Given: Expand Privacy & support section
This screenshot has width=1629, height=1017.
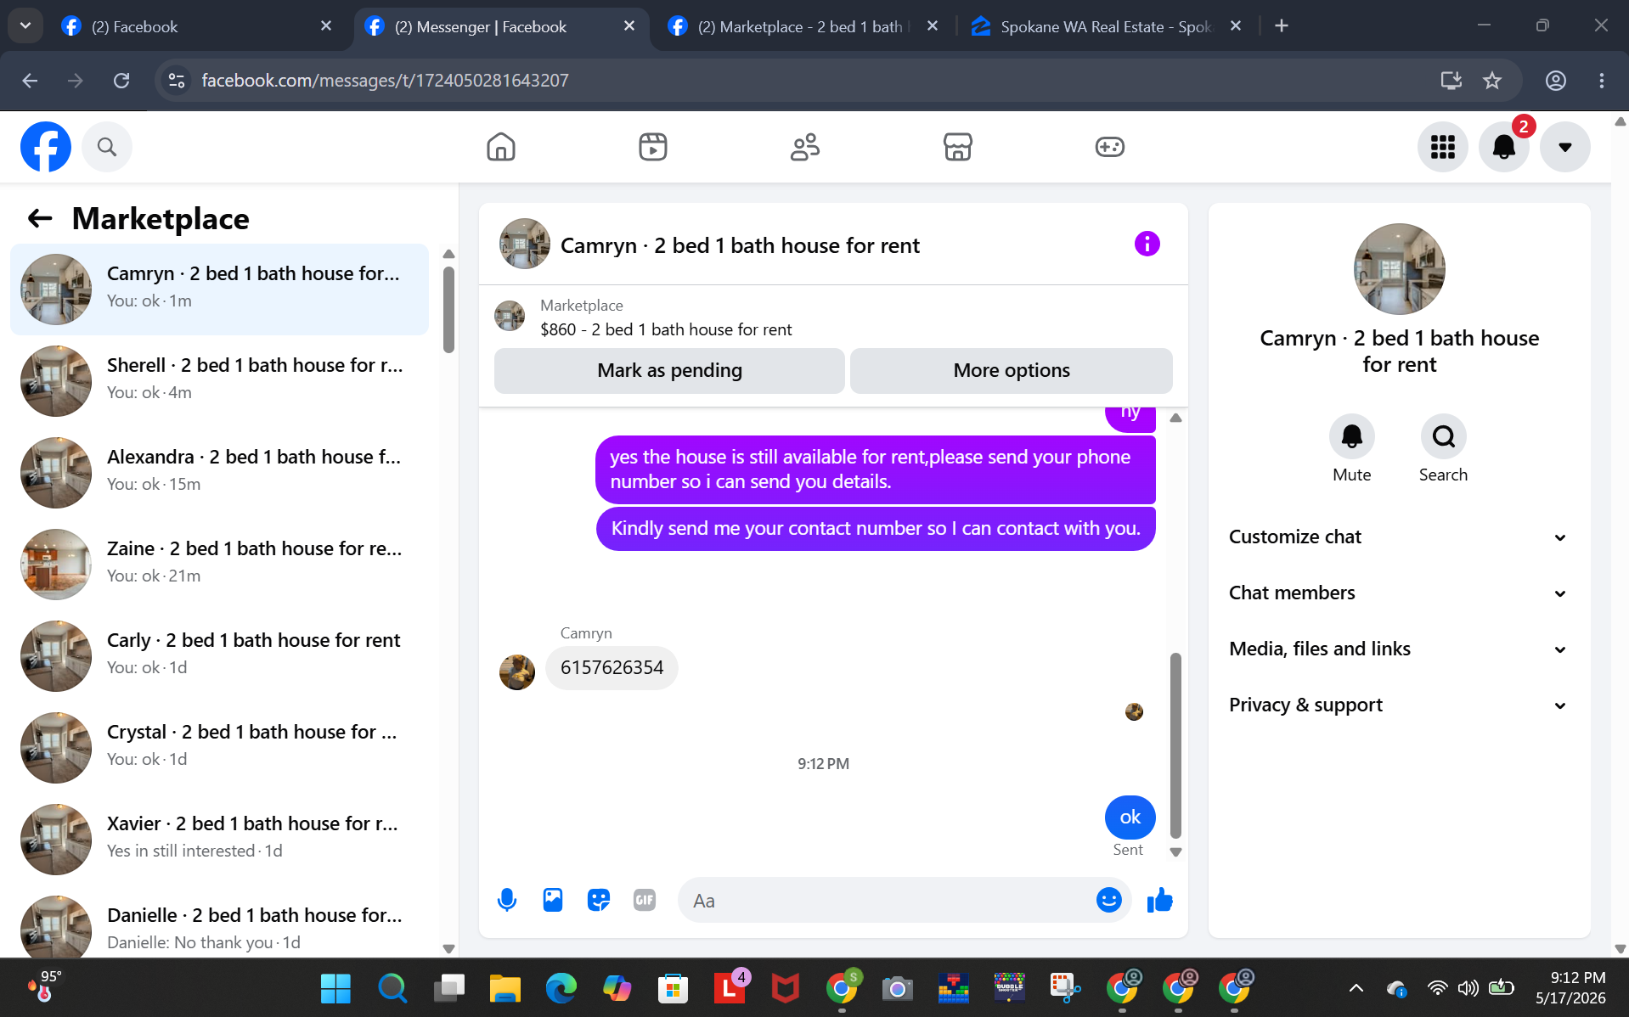Looking at the screenshot, I should click(1399, 705).
